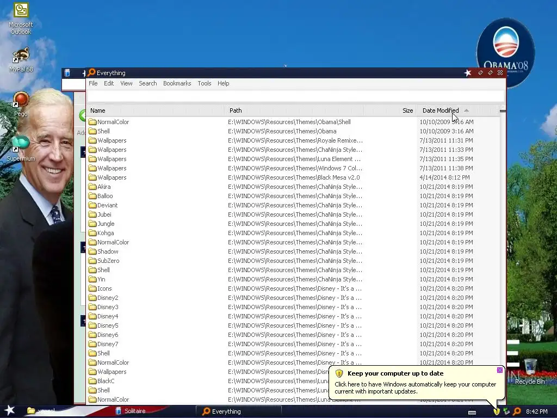Click path E:\WINDOWS\Resources\Themes\Obama

[x=282, y=131]
